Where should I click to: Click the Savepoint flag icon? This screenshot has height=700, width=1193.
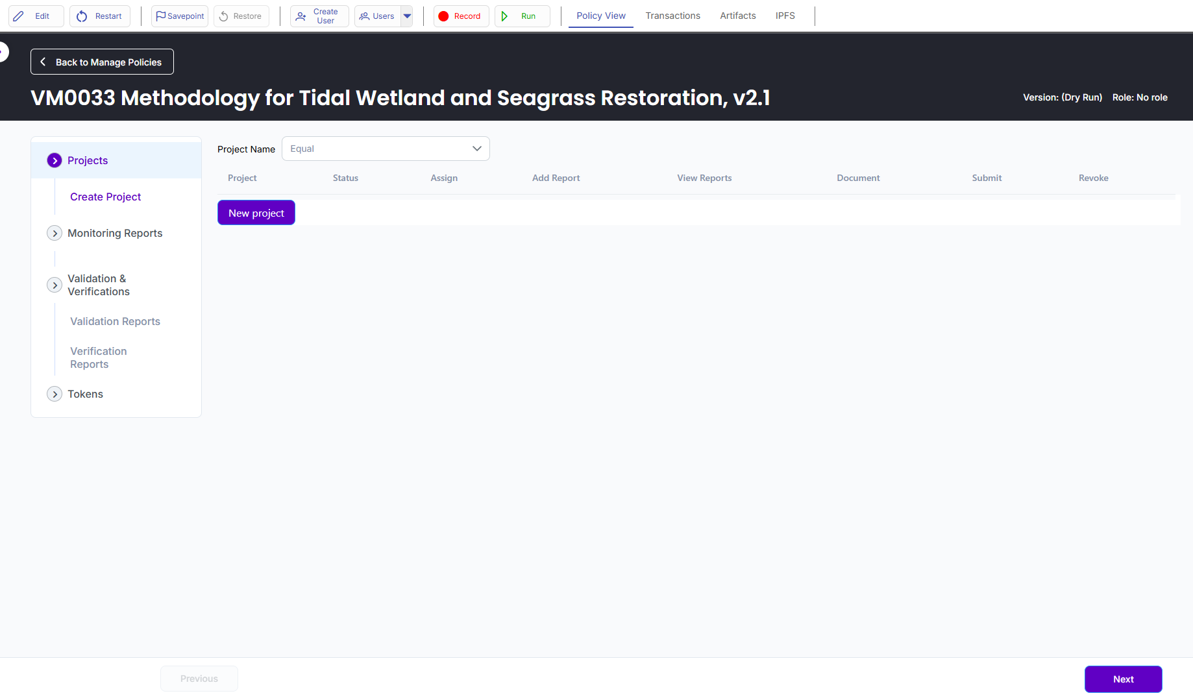tap(160, 16)
